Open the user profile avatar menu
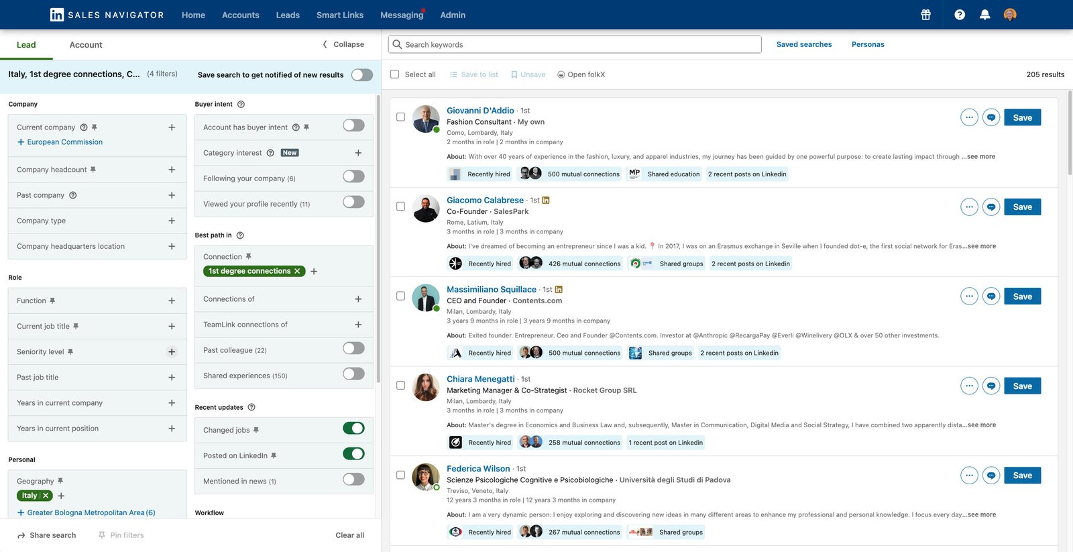The image size is (1073, 552). (1010, 15)
